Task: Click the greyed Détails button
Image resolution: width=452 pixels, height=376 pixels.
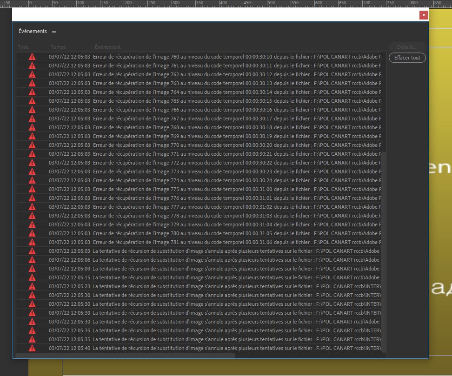Action: (x=407, y=47)
